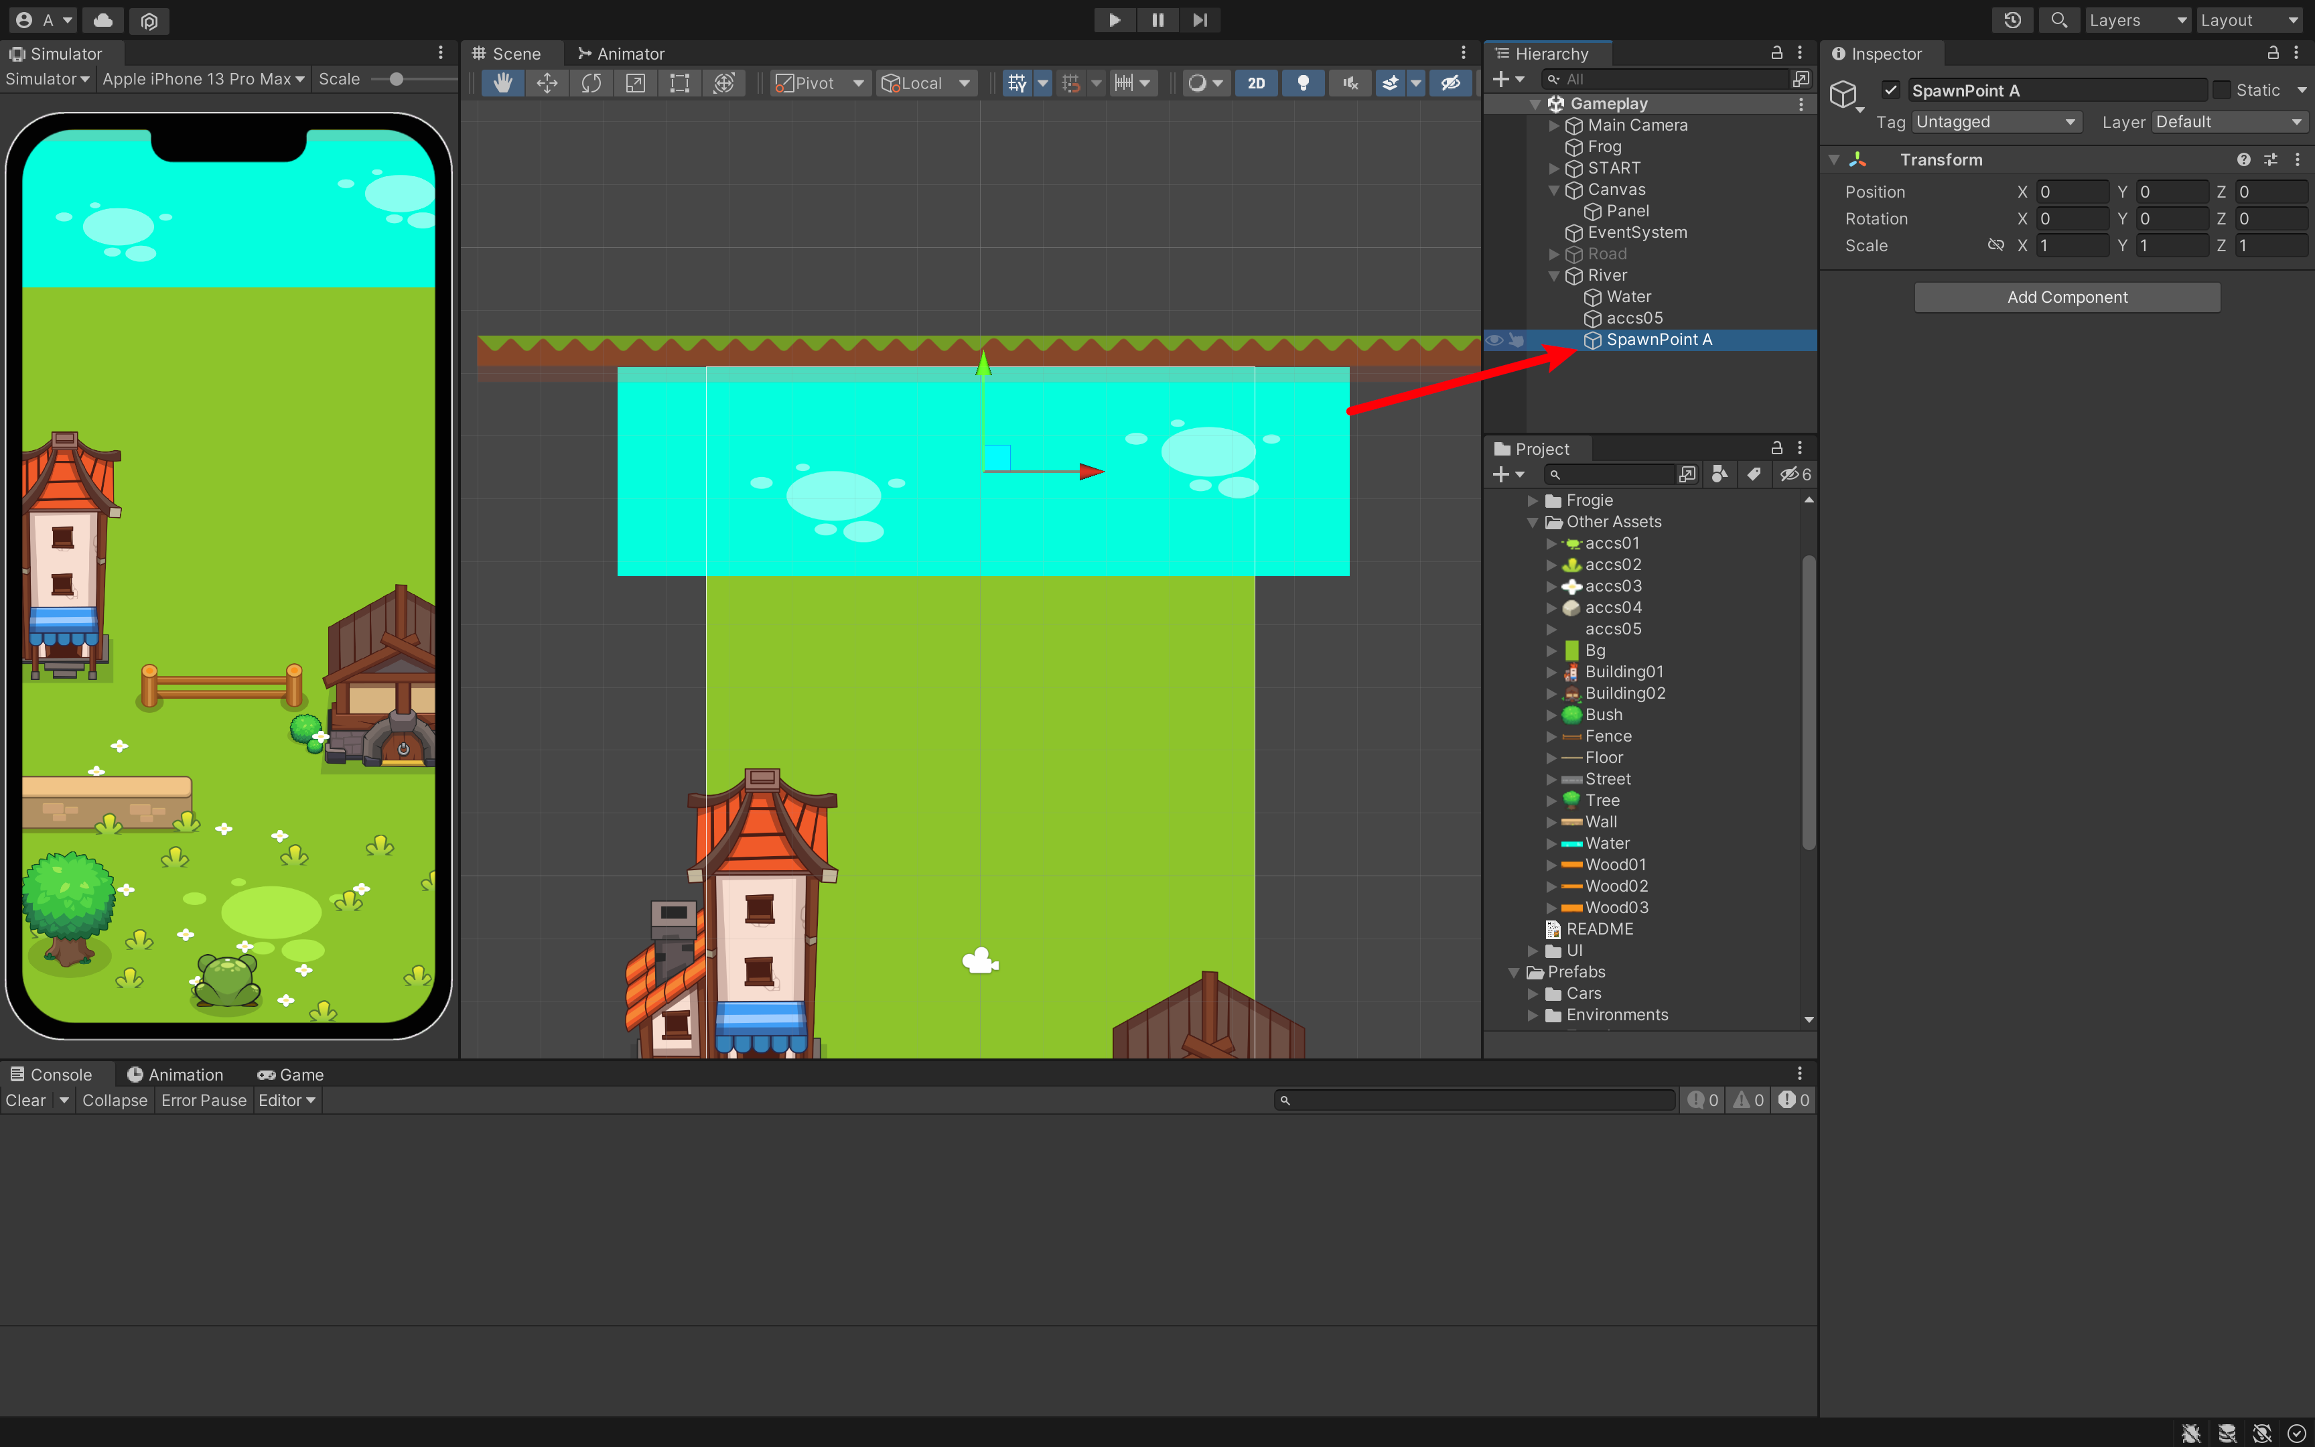
Task: Toggle scene audio mute button
Action: [x=1350, y=83]
